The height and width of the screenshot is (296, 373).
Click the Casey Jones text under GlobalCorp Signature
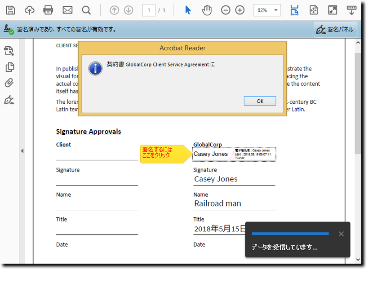pos(216,179)
